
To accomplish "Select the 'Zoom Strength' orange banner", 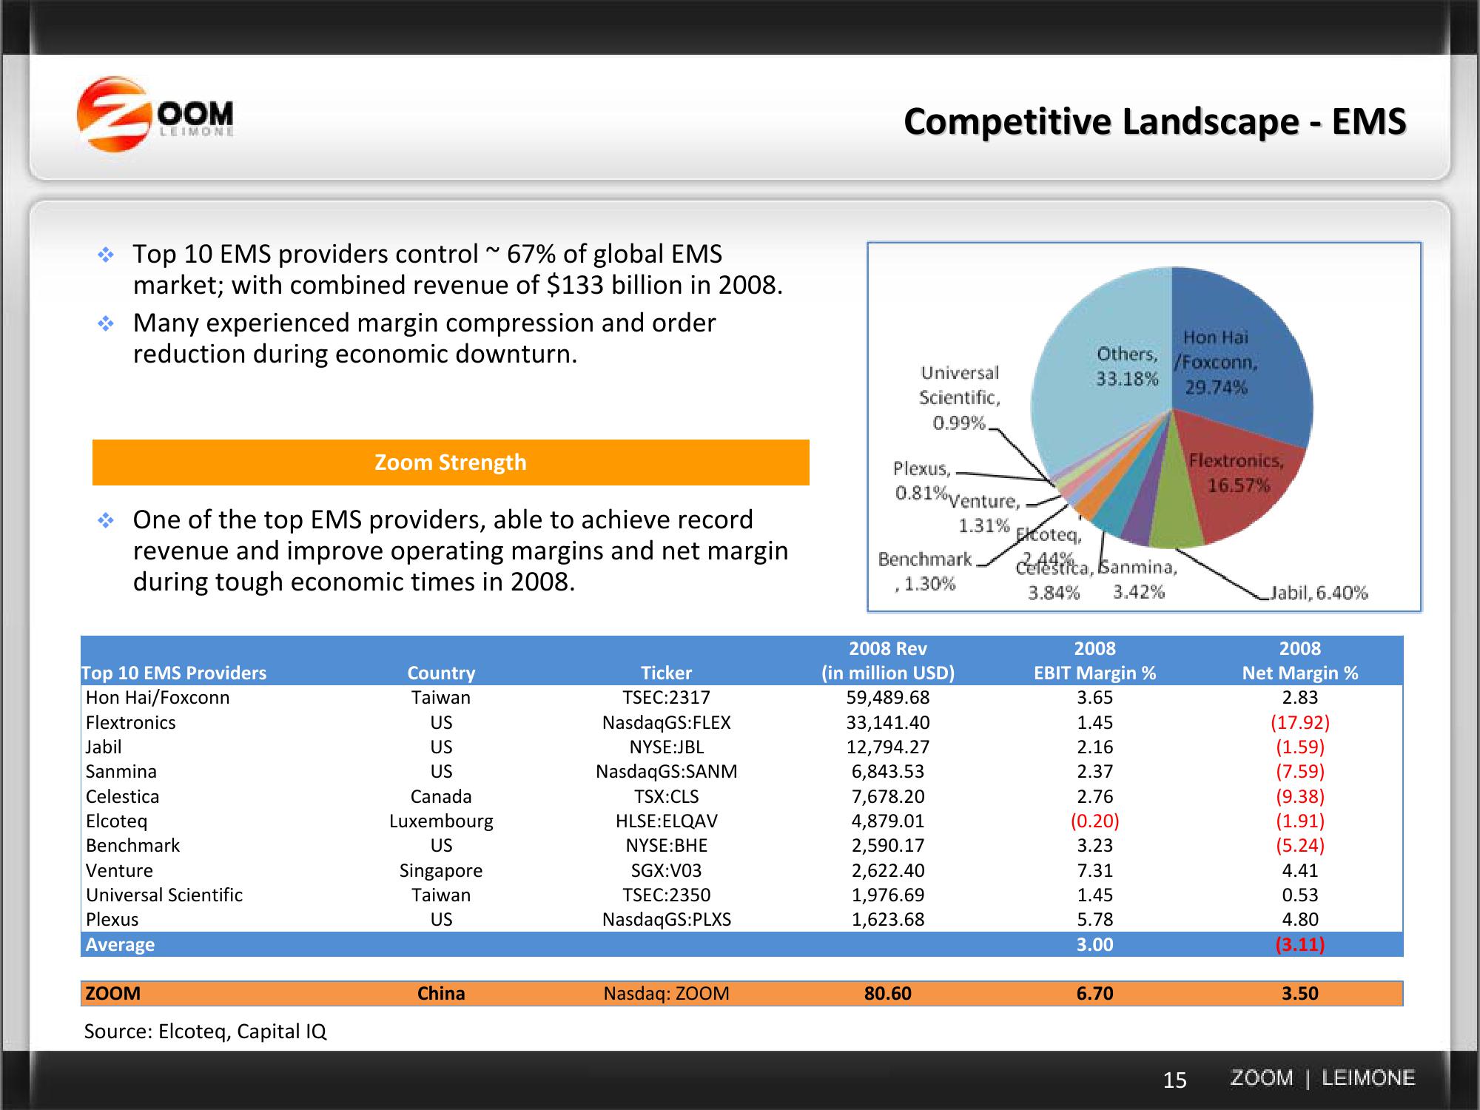I will pos(451,462).
